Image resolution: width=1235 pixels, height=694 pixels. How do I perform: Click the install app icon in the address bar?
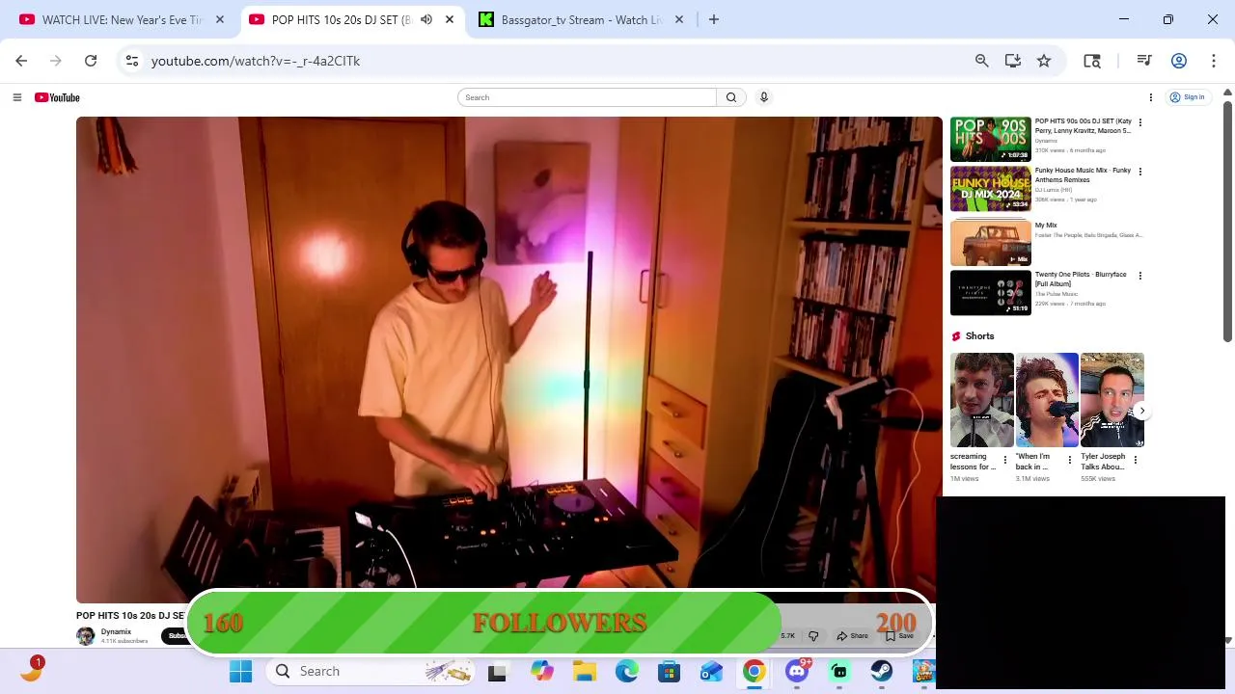(x=1012, y=61)
